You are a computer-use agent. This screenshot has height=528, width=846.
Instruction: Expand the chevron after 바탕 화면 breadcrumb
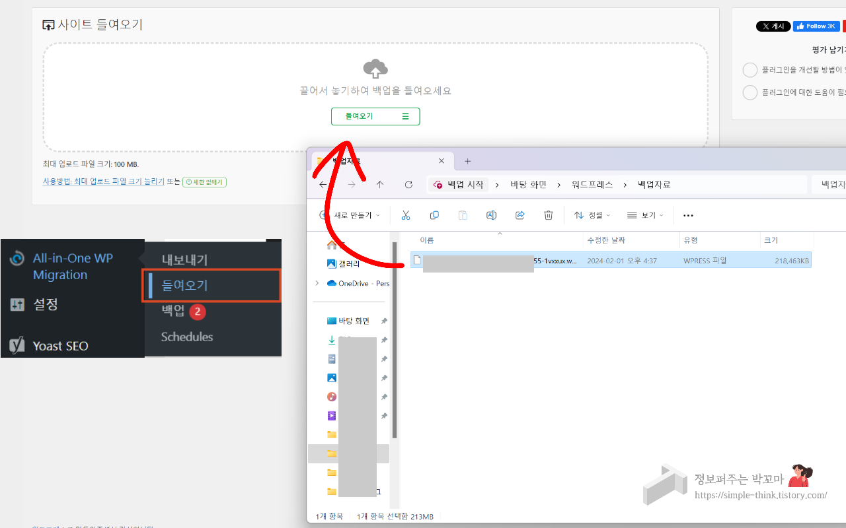tap(559, 185)
